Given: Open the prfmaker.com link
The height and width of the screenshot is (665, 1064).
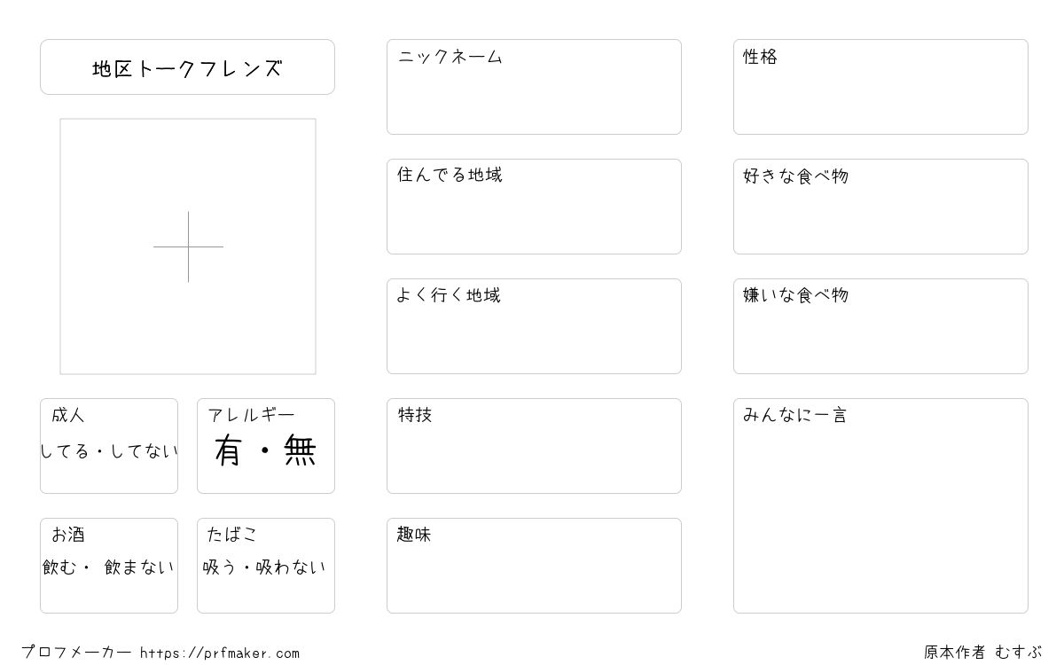Looking at the screenshot, I should pyautogui.click(x=220, y=653).
